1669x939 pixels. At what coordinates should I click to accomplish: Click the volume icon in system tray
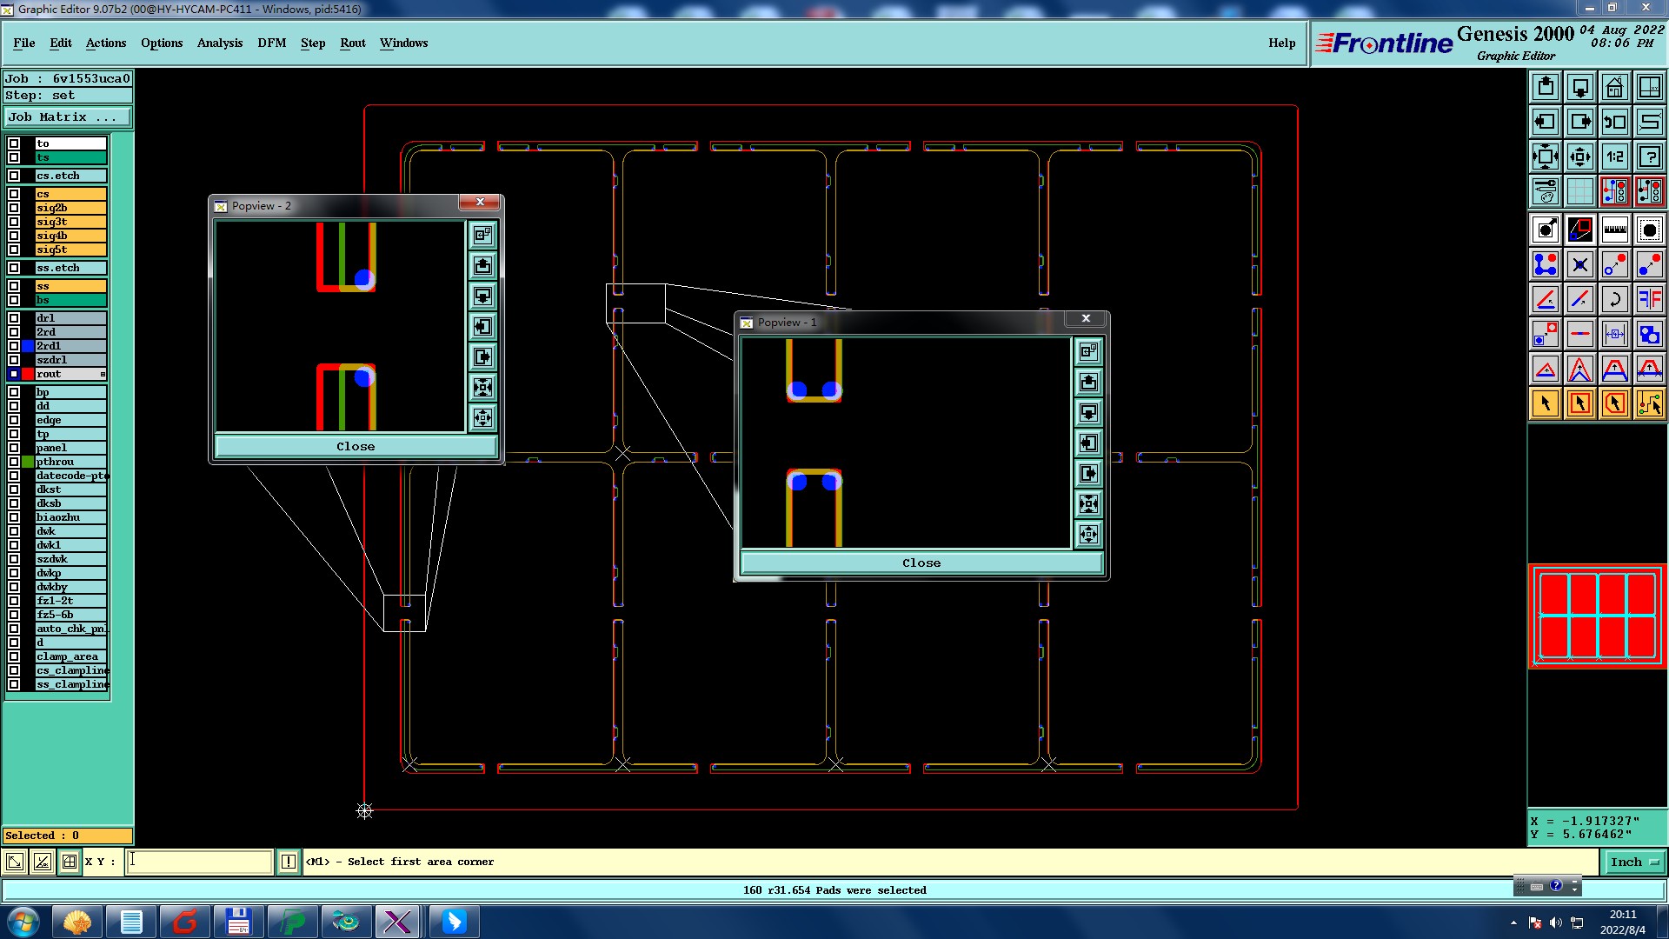[1555, 922]
